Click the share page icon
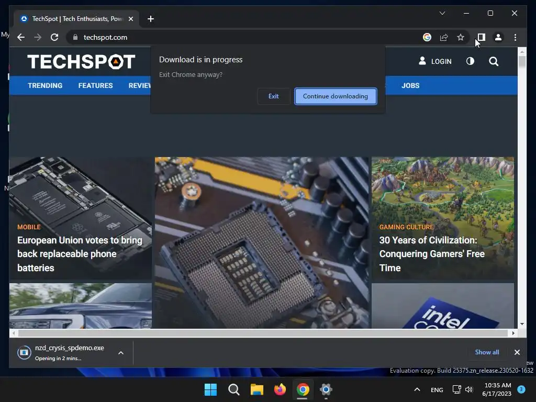The image size is (536, 402). (x=444, y=37)
